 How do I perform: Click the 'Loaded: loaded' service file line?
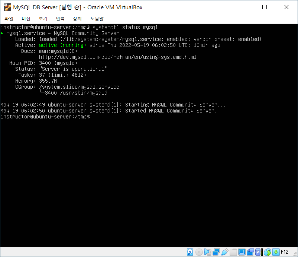(x=138, y=39)
